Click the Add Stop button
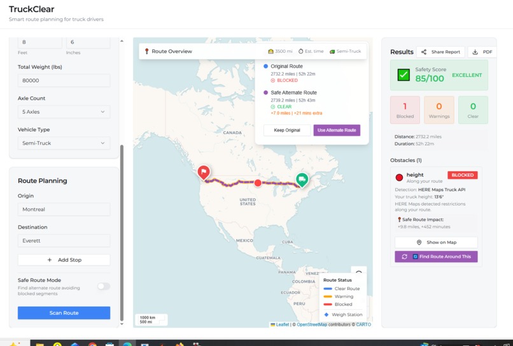This screenshot has width=513, height=346. [x=64, y=260]
